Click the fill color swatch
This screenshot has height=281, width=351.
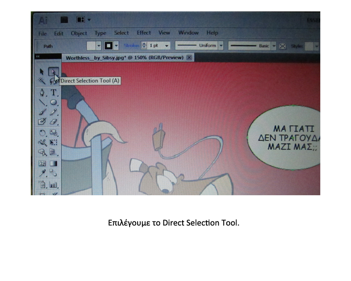click(x=91, y=46)
